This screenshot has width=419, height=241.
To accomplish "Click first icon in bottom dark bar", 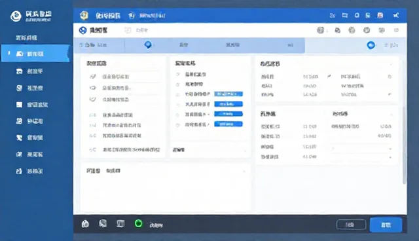I will [x=85, y=224].
